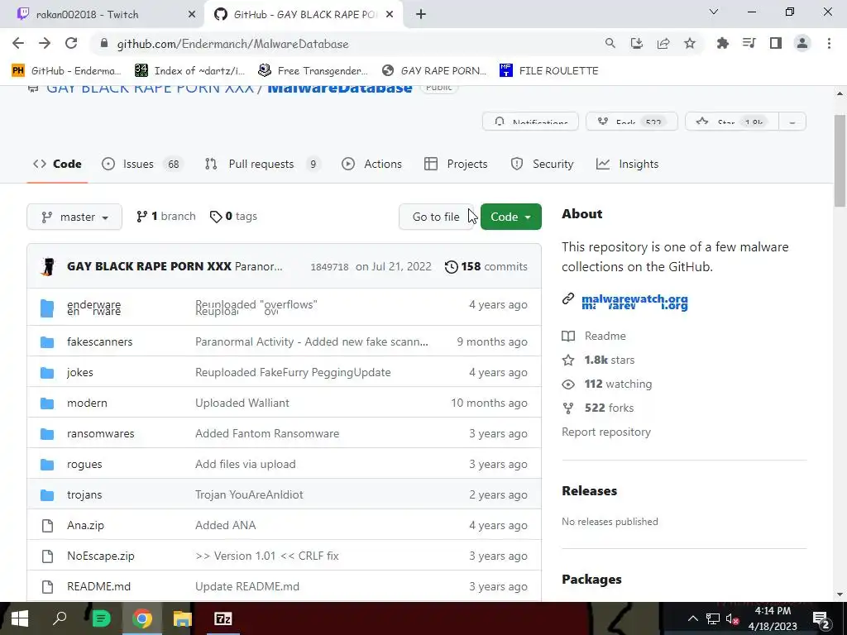This screenshot has height=635, width=847.
Task: Bookmark this page with the star icon
Action: (689, 44)
